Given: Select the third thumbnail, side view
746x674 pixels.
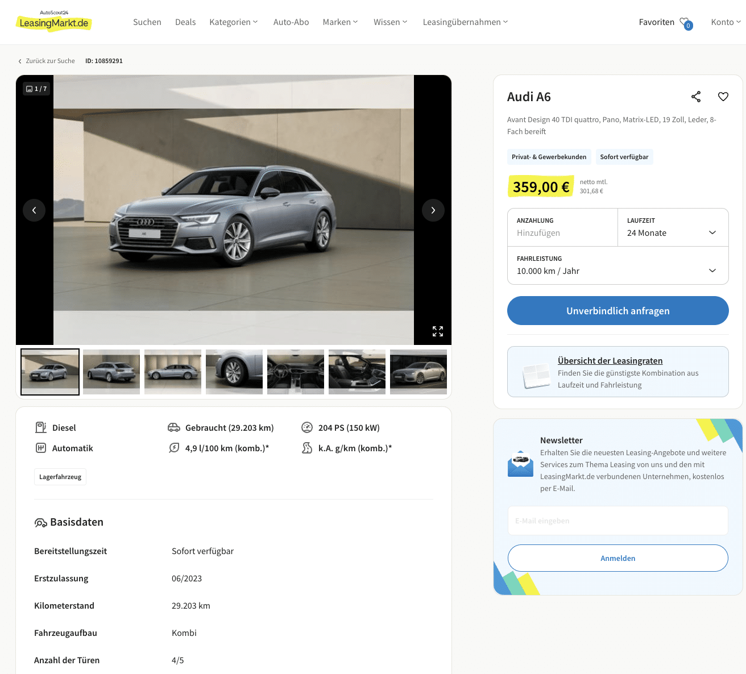Looking at the screenshot, I should click(x=173, y=372).
